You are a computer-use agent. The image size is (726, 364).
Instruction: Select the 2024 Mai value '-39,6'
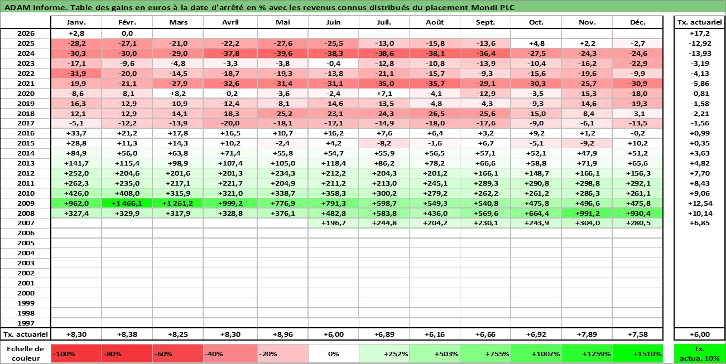(x=282, y=54)
